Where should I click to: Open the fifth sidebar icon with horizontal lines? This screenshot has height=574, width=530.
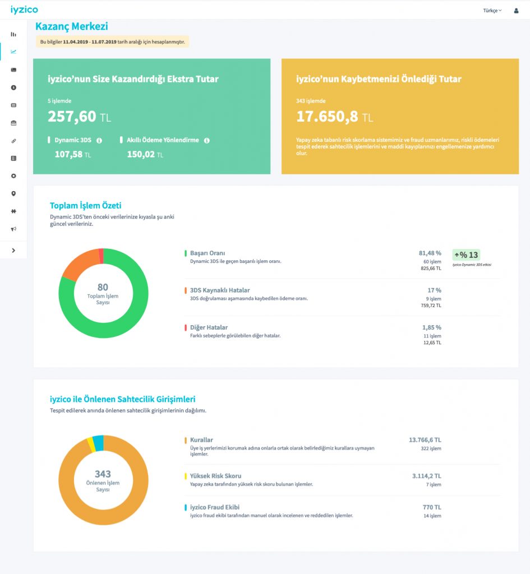13,105
